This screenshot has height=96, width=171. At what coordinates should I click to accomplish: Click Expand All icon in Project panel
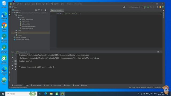[39, 10]
